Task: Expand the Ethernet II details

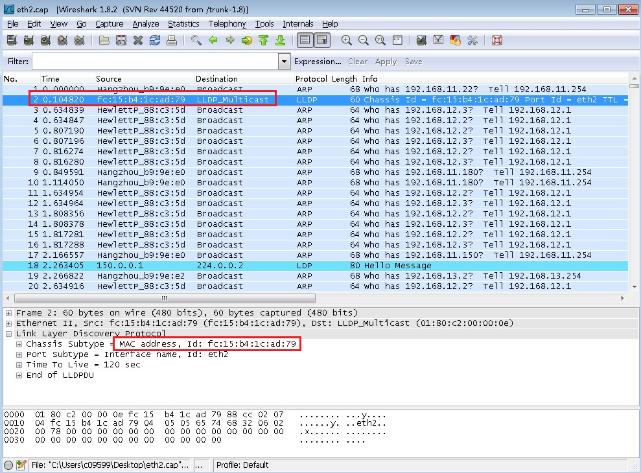Action: coord(8,323)
